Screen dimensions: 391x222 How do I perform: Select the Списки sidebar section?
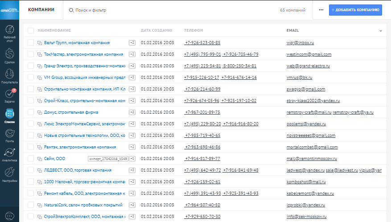click(9, 116)
